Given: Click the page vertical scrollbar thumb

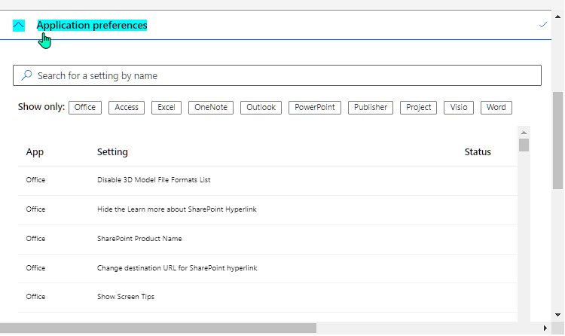Looking at the screenshot, I should 557,141.
